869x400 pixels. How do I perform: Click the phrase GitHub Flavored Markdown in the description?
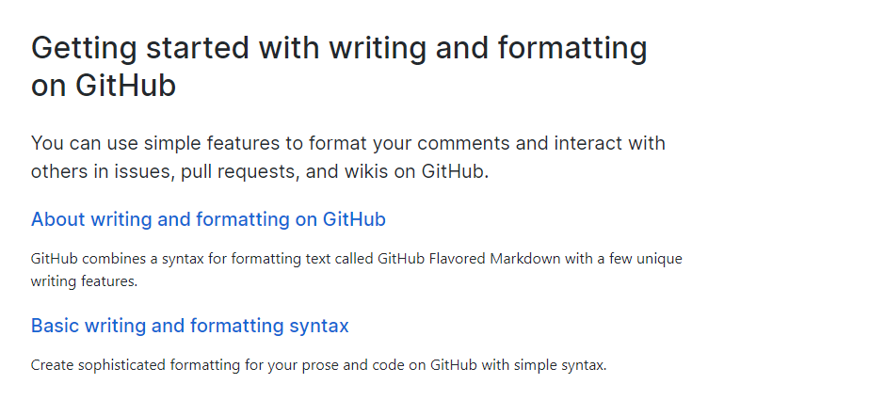469,259
